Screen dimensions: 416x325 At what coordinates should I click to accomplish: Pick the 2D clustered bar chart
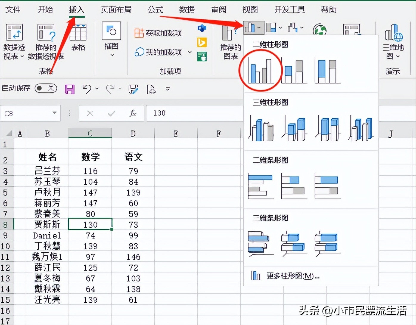(x=261, y=186)
